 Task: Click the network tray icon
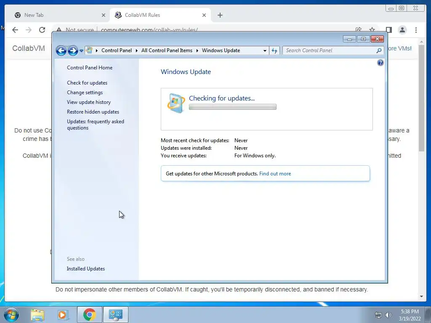378,315
